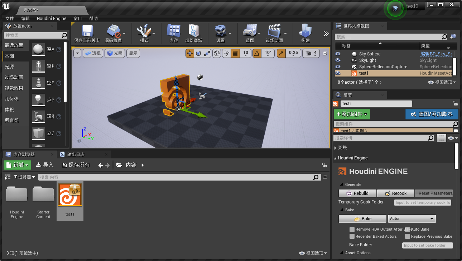Open the rotation snap 10° dropdown

(x=268, y=53)
